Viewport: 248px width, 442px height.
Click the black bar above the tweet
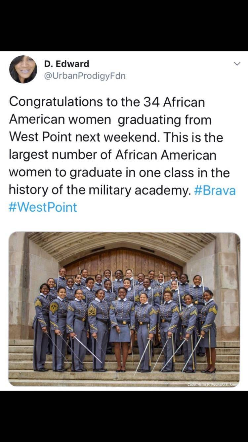point(124,25)
